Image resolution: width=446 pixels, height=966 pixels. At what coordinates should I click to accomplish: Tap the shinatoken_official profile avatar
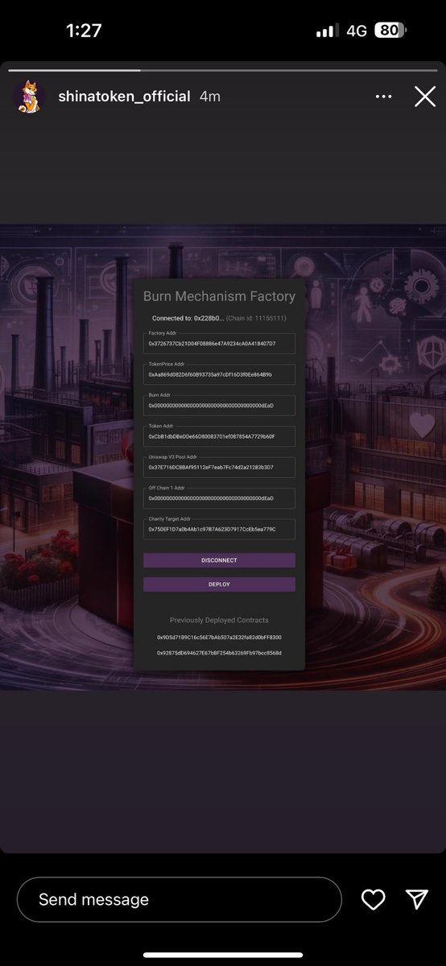click(x=29, y=97)
